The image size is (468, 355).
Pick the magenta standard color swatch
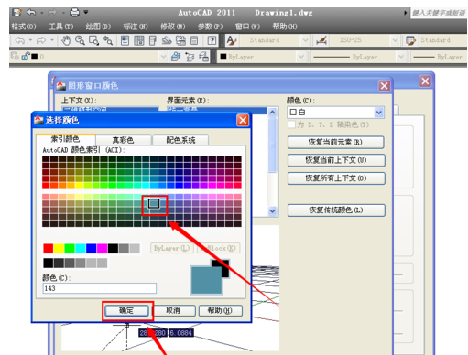point(102,249)
